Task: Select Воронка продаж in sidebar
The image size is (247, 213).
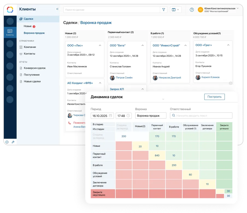Action: [34, 33]
